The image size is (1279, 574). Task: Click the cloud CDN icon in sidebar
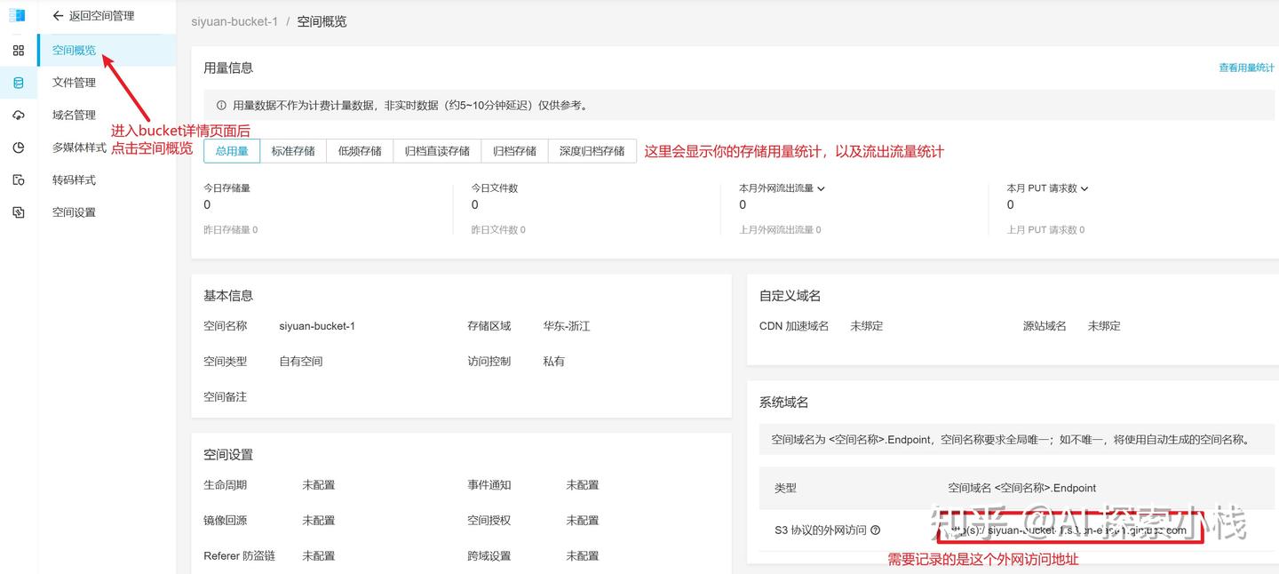coord(18,115)
